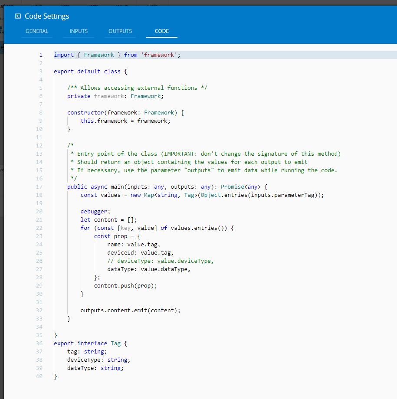Click commented-out 'deviceType: value.deviceType' line

161,261
